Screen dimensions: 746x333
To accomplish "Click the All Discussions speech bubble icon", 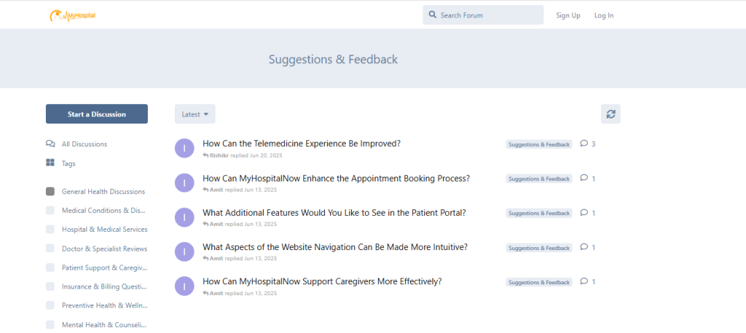I will (50, 144).
